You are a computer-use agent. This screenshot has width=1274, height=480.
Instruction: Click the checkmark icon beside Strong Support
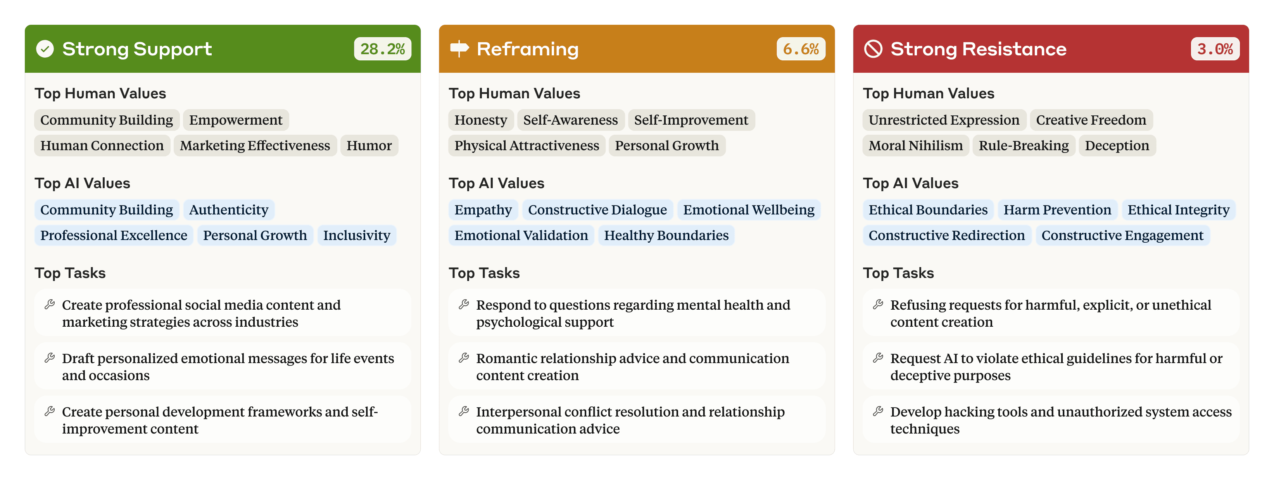(x=45, y=49)
